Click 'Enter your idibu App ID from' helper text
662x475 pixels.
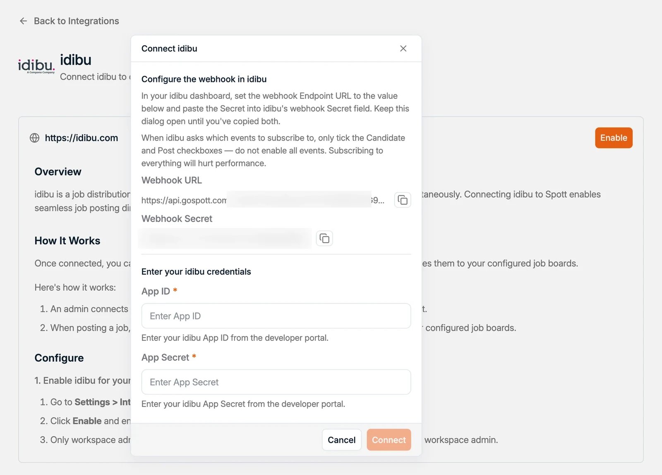pos(235,338)
